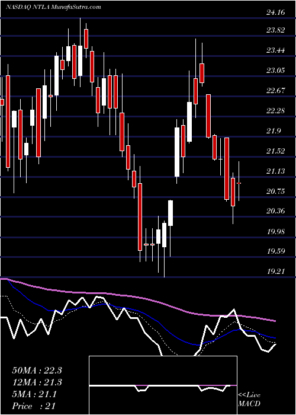Click the 19.21 price axis label
This screenshot has height=415, width=296.
coord(276,272)
